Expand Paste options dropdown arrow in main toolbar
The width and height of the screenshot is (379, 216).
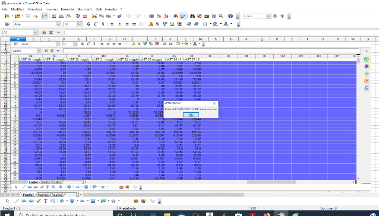tap(114, 16)
